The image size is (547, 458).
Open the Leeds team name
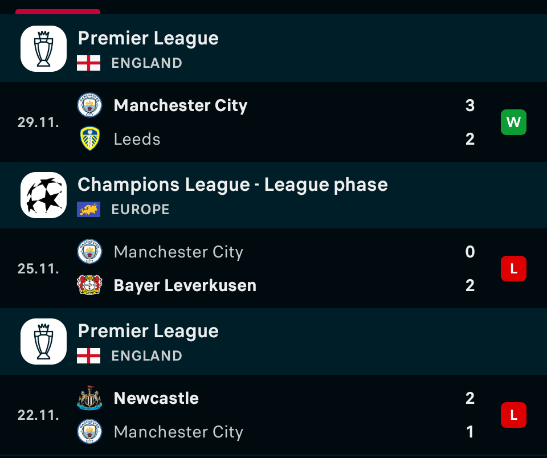(137, 139)
